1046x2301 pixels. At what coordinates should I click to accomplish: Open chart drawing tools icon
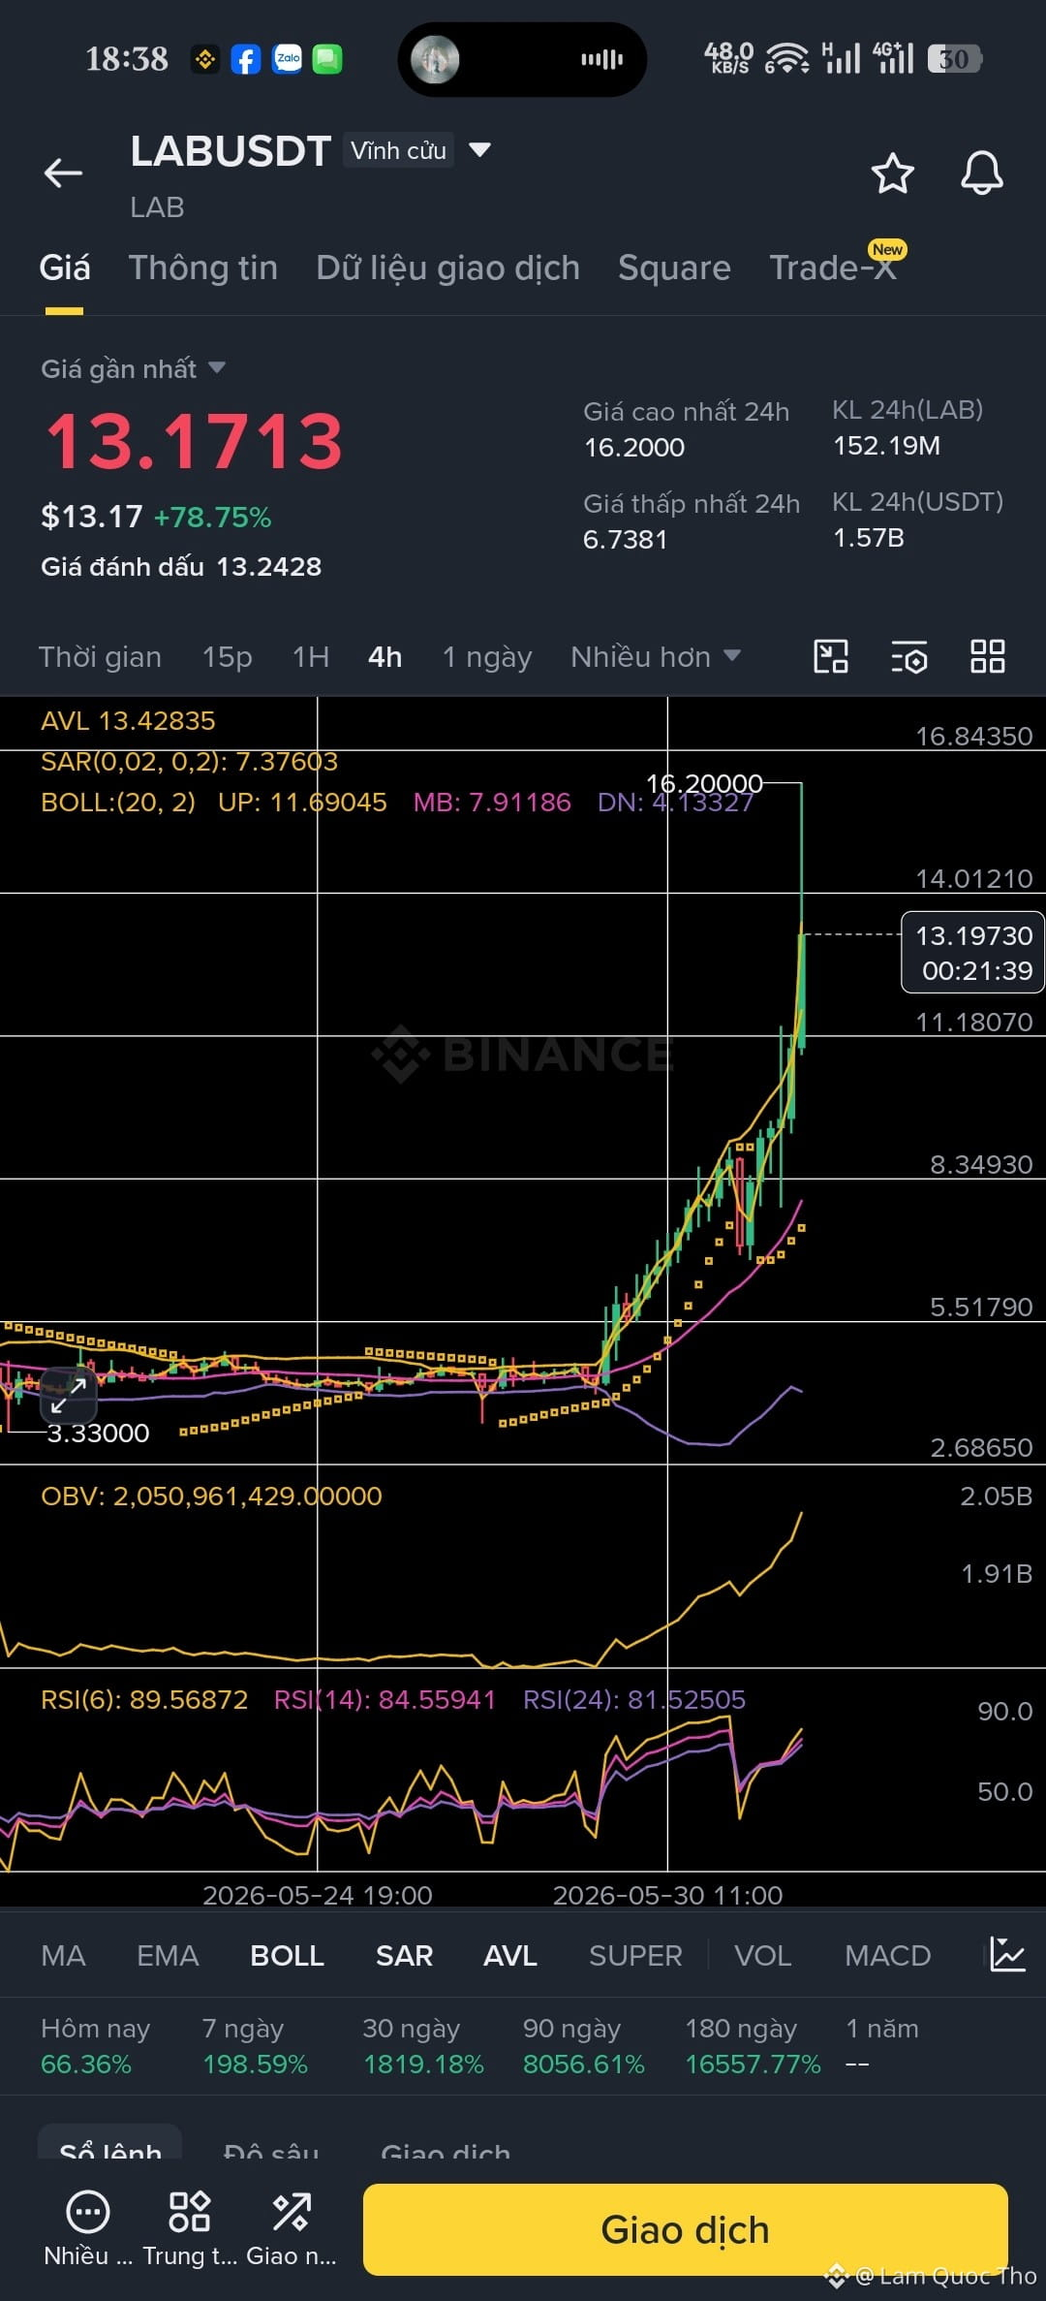tap(831, 656)
